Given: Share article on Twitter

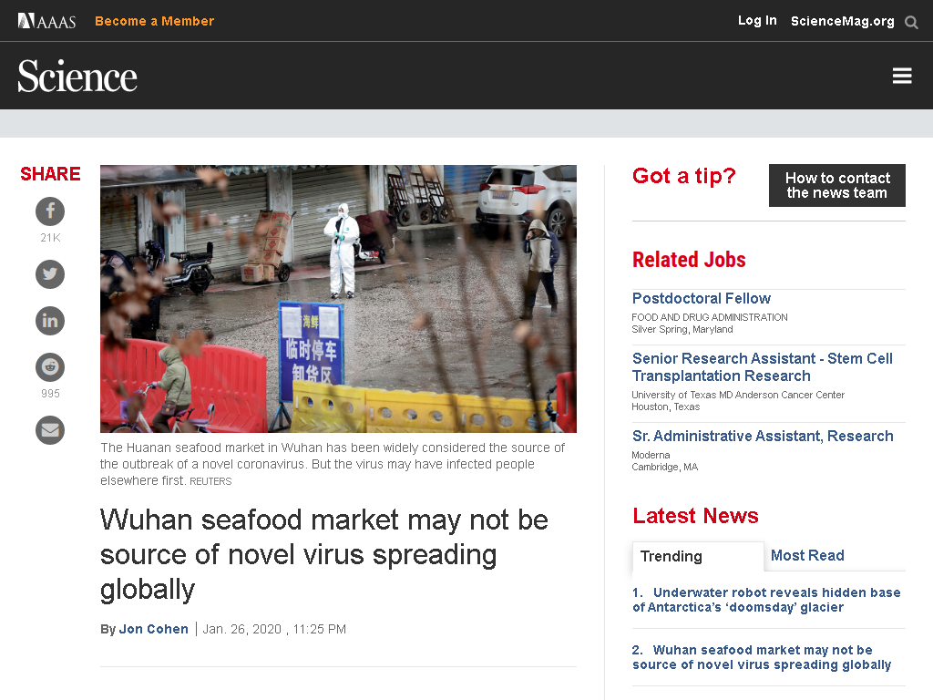Looking at the screenshot, I should click(x=50, y=274).
